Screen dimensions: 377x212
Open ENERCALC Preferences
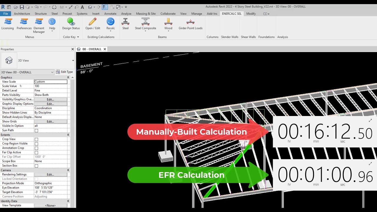point(24,24)
